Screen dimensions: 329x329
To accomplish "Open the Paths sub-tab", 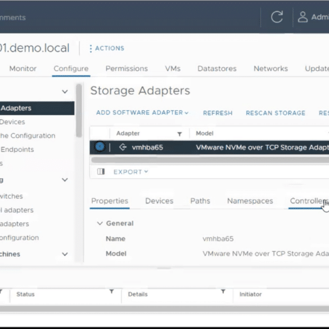I will (200, 201).
